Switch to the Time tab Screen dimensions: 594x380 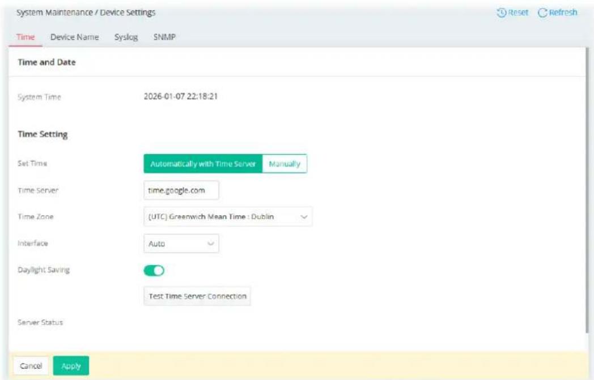coord(26,37)
